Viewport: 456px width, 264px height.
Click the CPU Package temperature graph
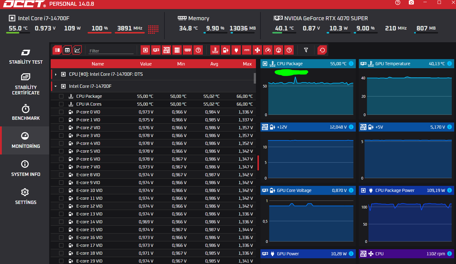pyautogui.click(x=308, y=94)
